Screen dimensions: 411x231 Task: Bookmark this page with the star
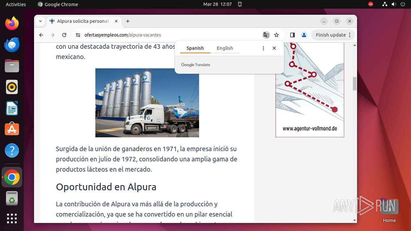pyautogui.click(x=276, y=35)
